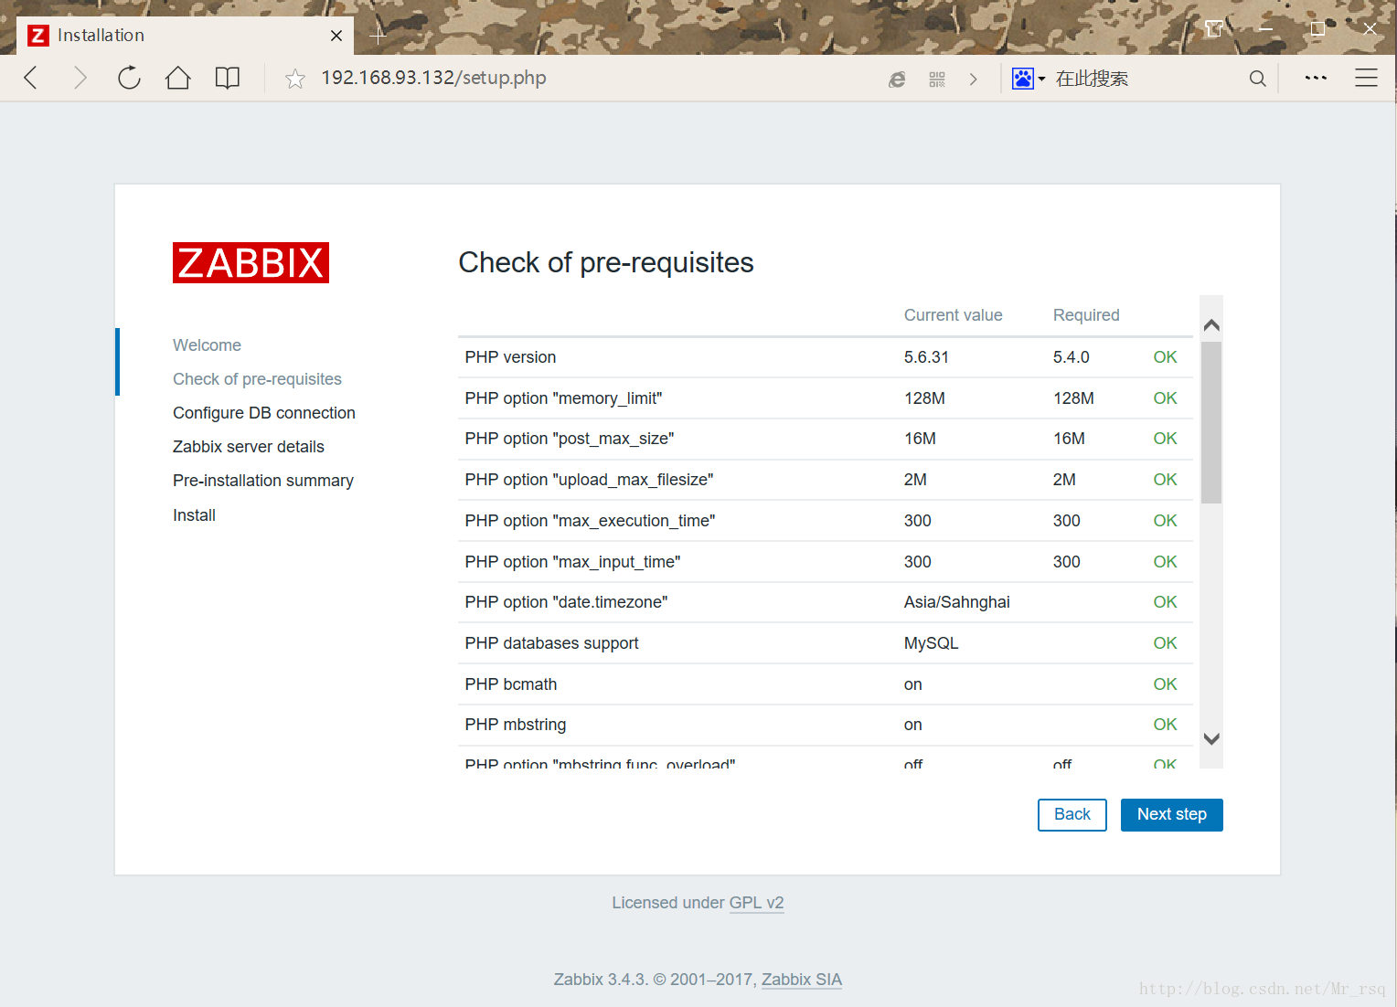Open the three-dots more options menu

pos(1316,79)
